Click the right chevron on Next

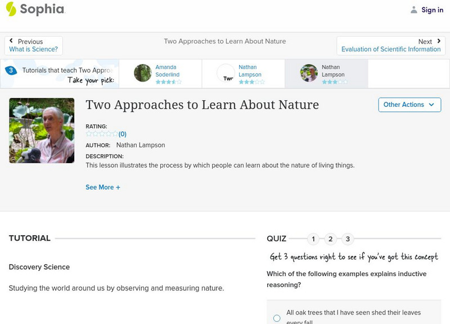tap(438, 40)
